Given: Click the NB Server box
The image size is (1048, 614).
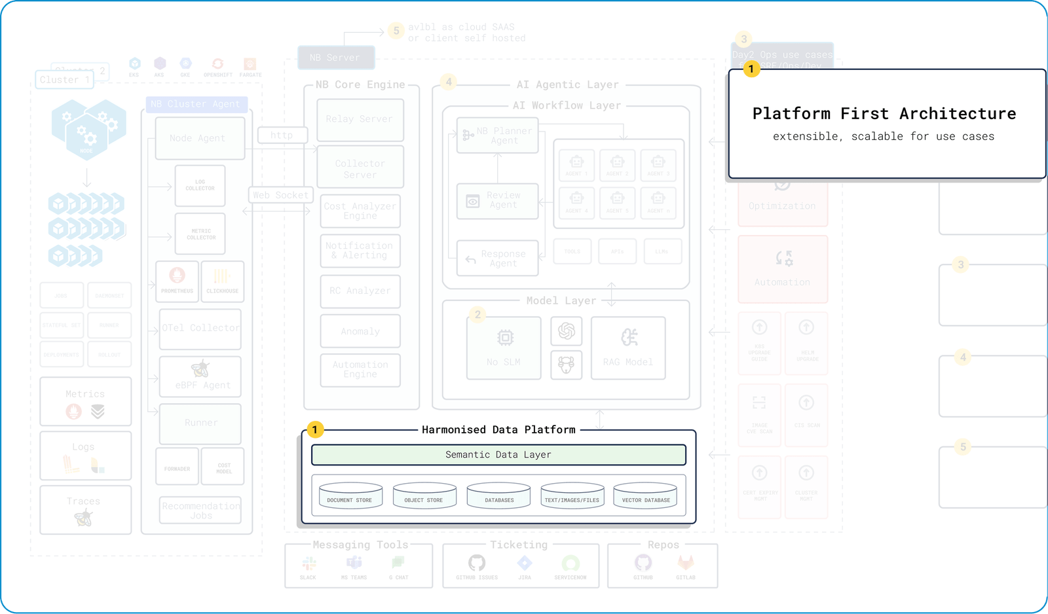Looking at the screenshot, I should pos(336,58).
